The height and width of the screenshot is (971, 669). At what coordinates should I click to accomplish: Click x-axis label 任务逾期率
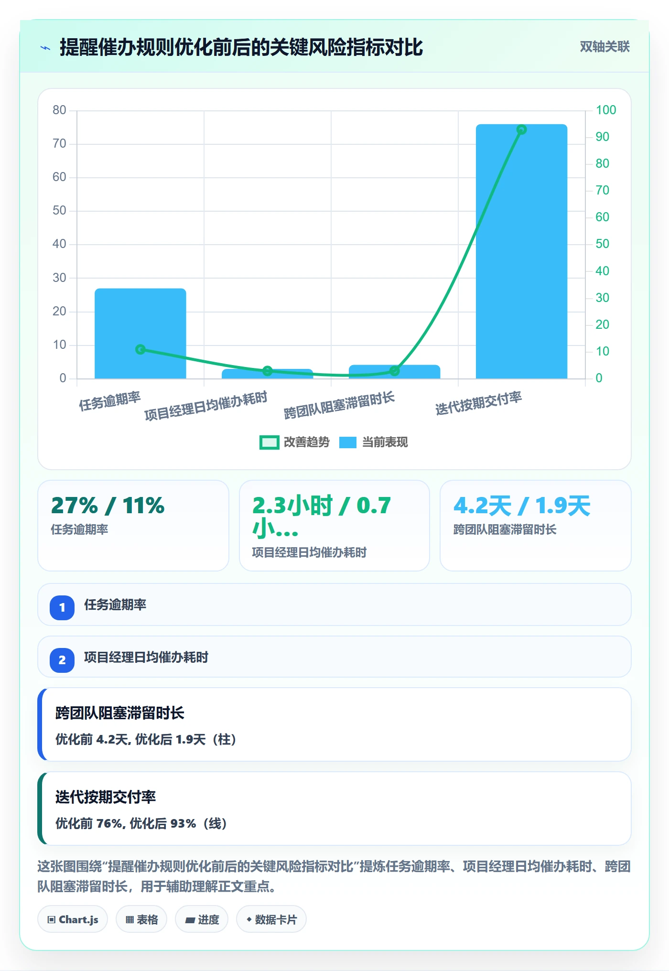point(110,401)
